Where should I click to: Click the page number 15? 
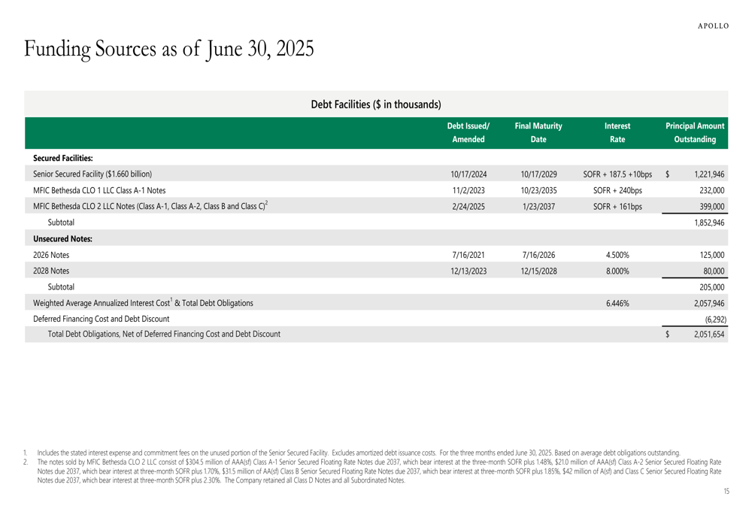point(726,491)
